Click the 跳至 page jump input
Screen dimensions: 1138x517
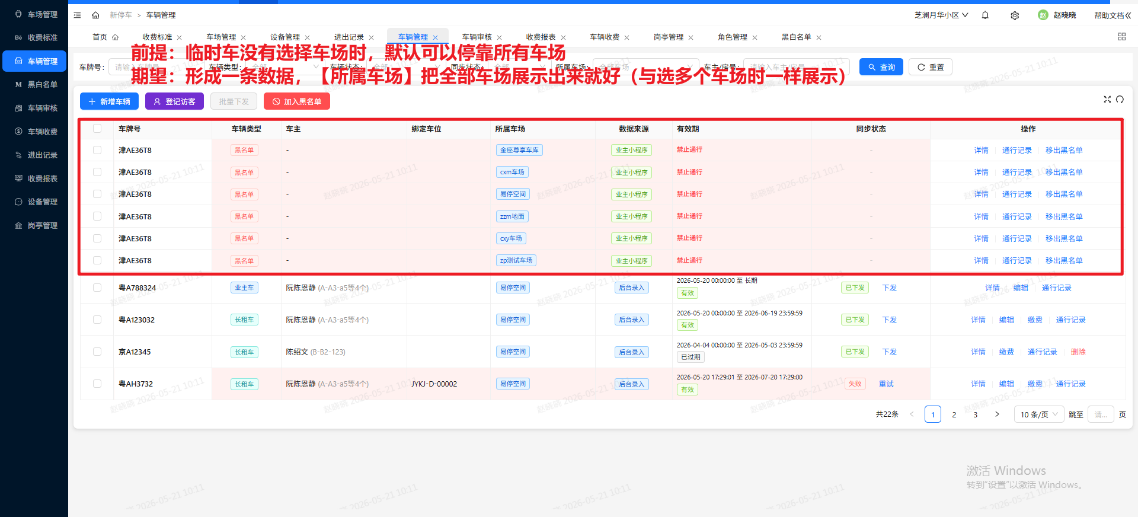pyautogui.click(x=1101, y=414)
